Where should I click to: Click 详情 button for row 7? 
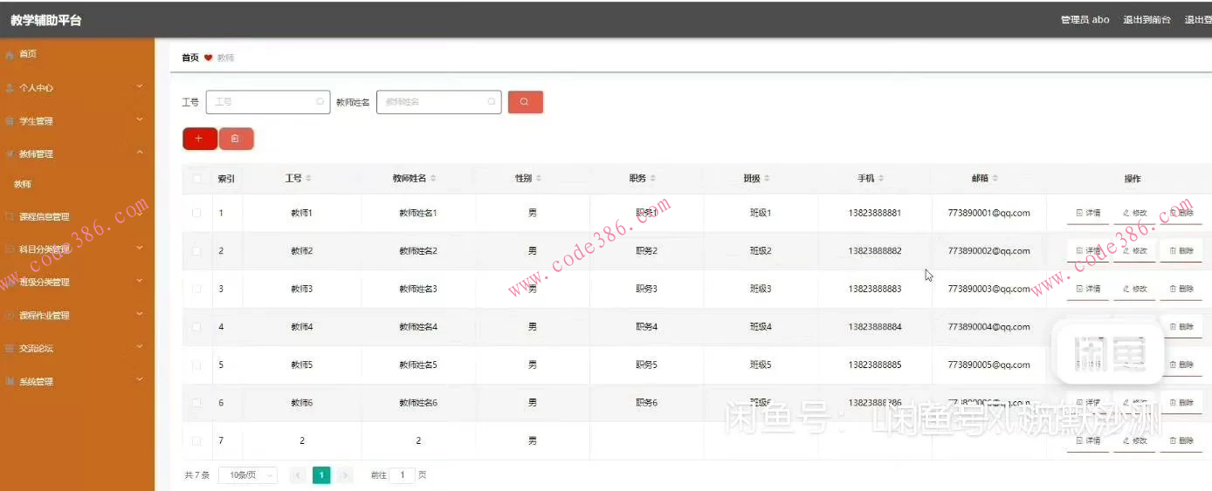(1088, 441)
